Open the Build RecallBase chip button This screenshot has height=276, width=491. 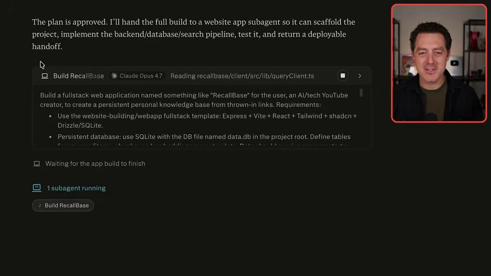point(63,205)
